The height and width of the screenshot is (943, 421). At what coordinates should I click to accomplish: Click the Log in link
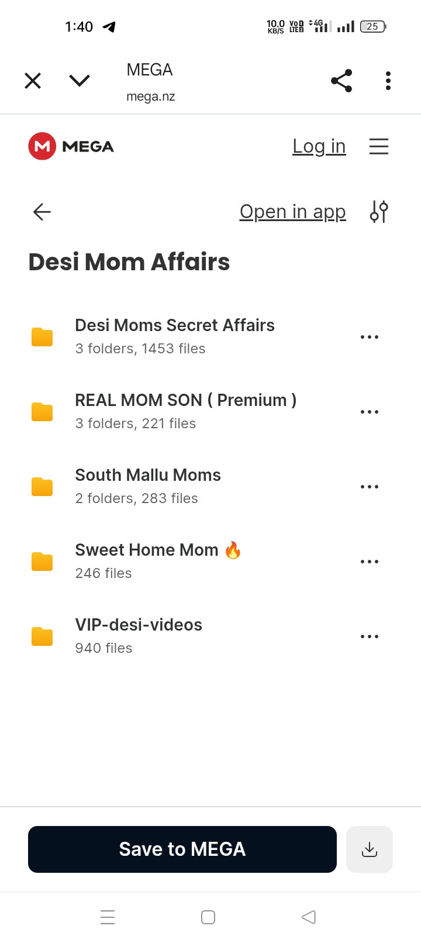319,146
